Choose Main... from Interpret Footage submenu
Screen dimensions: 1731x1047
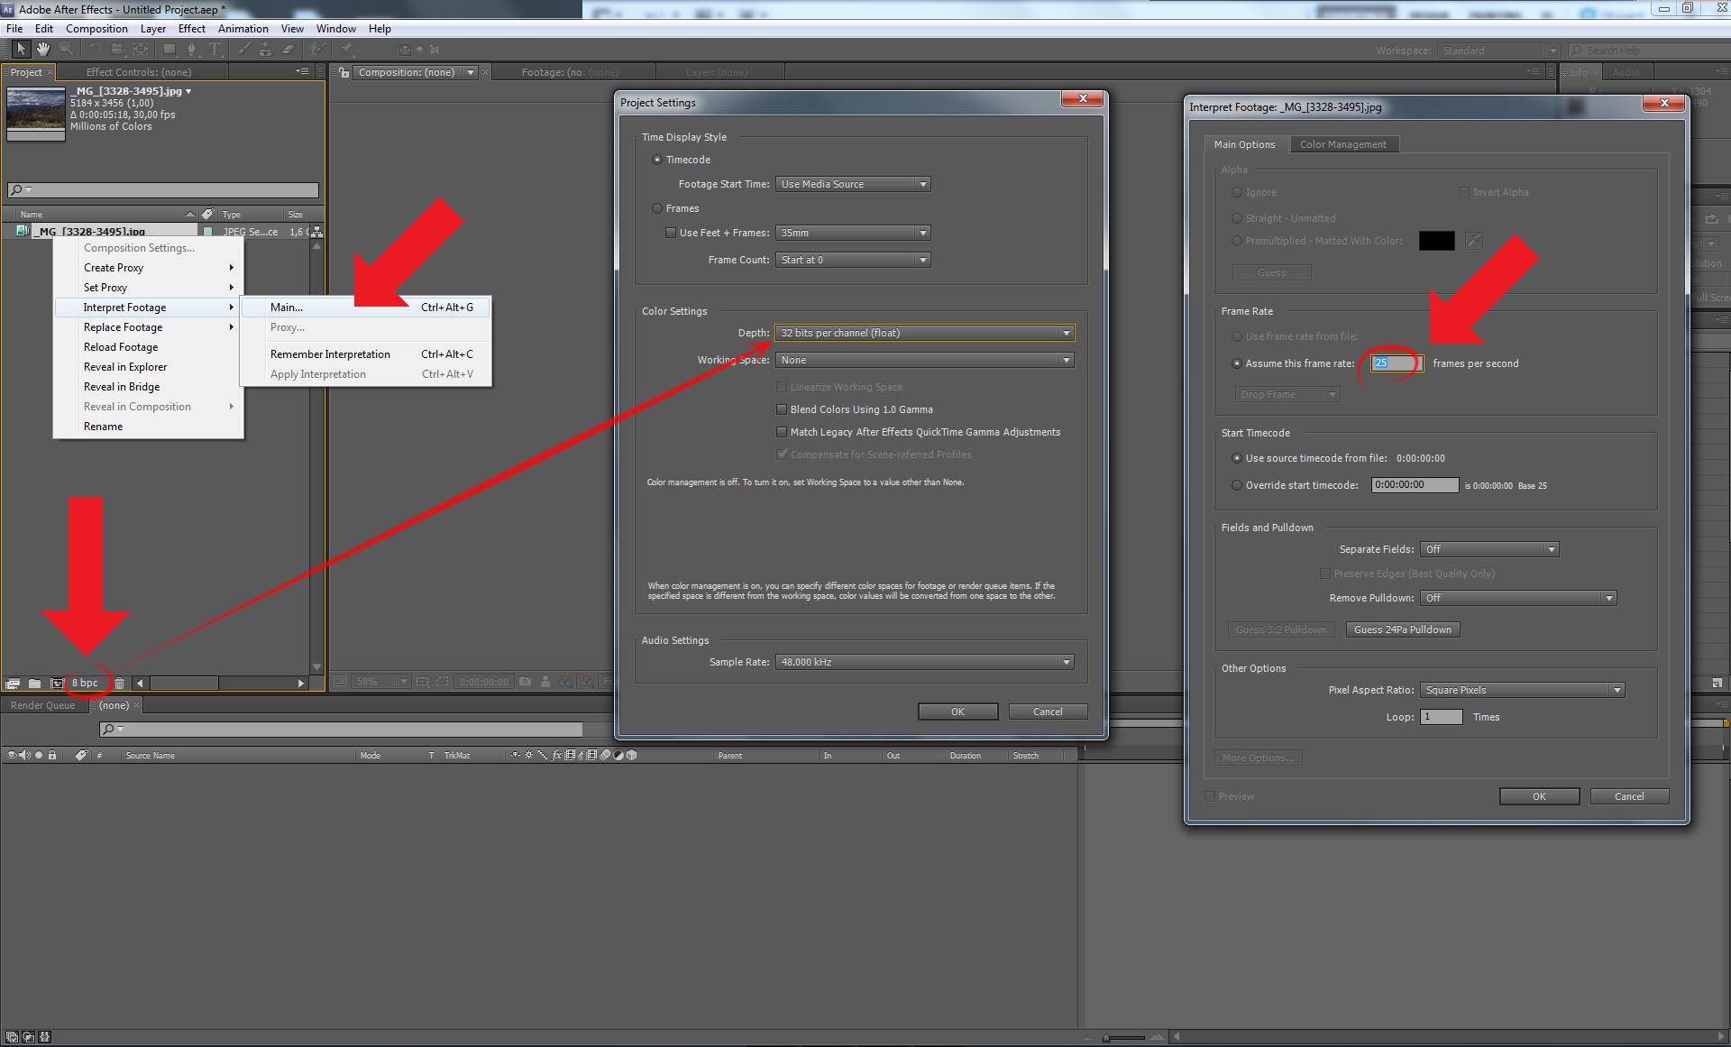[366, 308]
